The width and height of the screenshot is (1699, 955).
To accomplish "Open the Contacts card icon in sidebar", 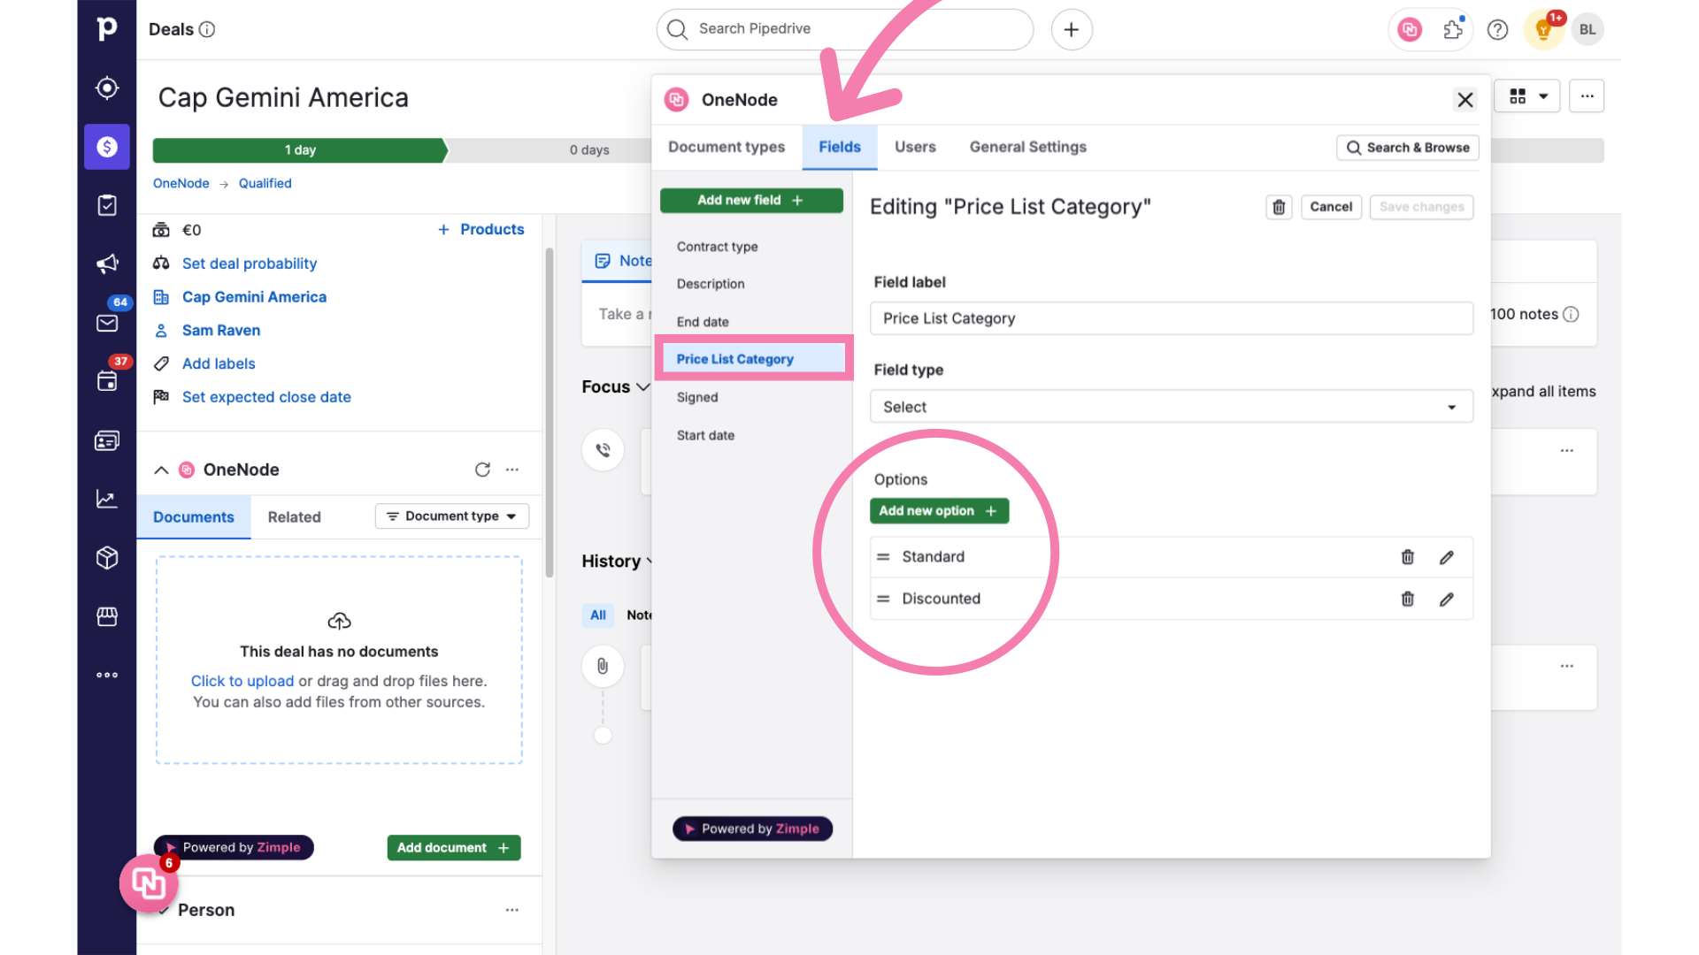I will pyautogui.click(x=107, y=440).
